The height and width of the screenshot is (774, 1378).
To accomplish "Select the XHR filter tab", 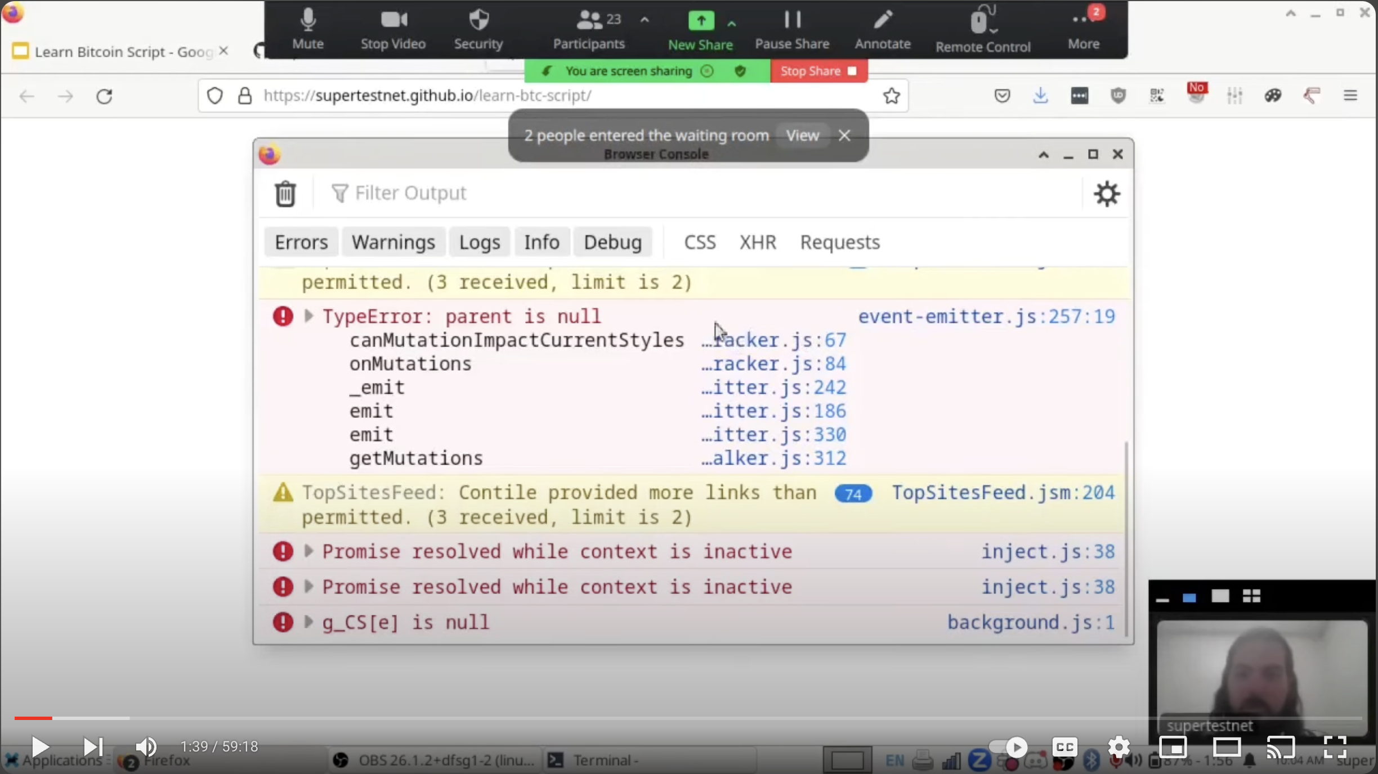I will (757, 242).
